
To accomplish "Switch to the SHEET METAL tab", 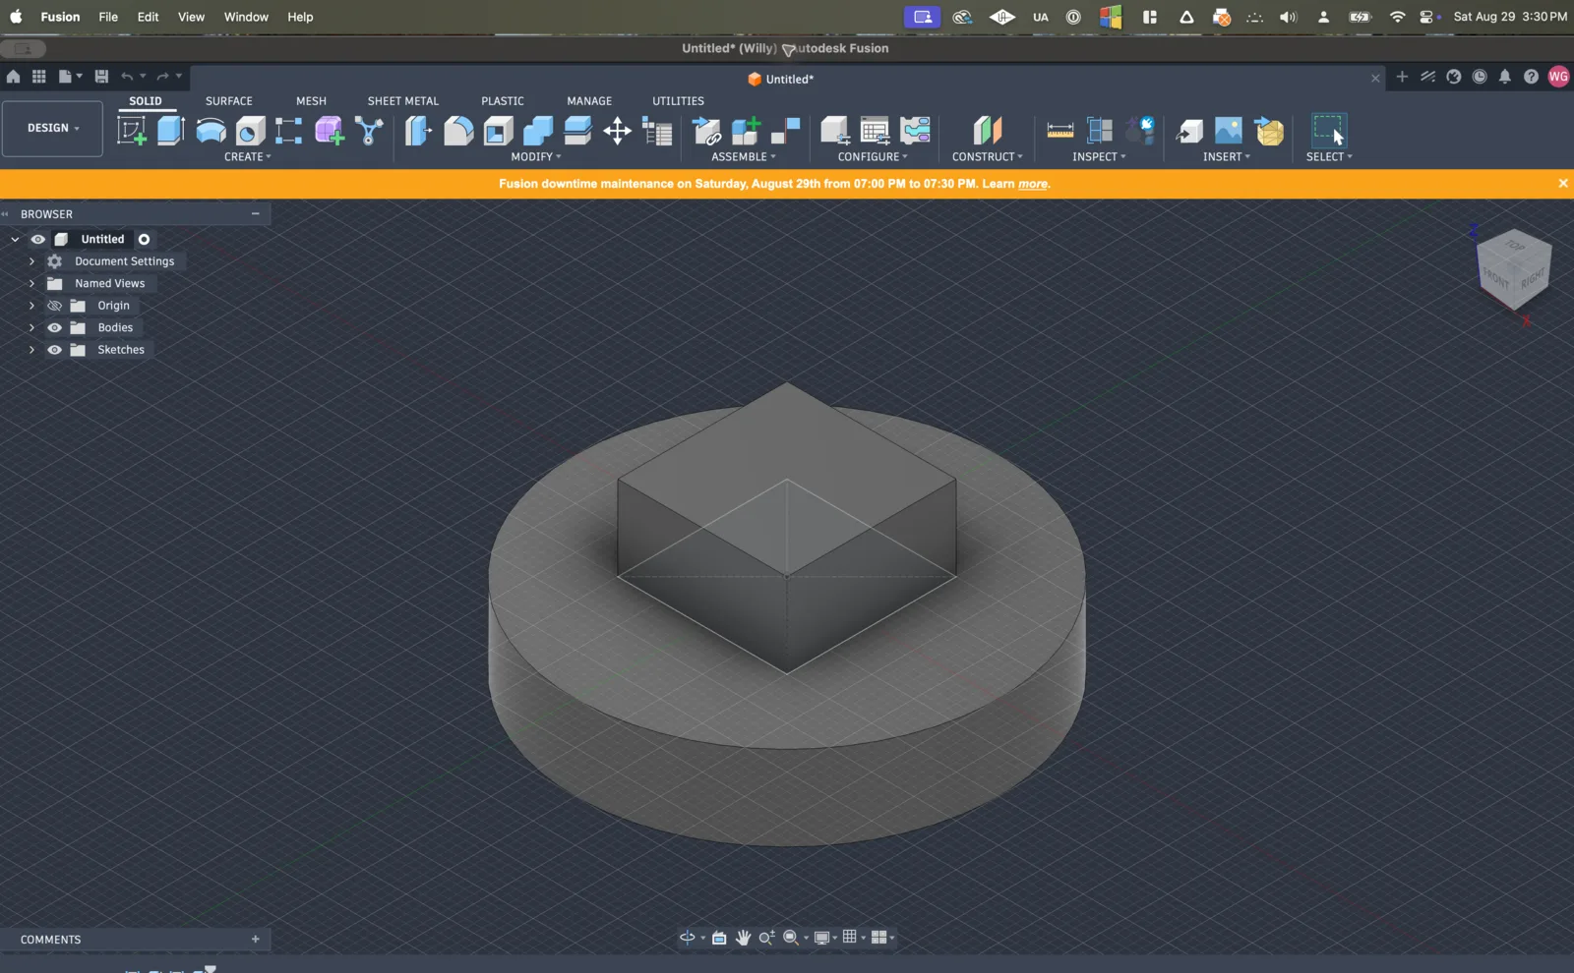I will [403, 101].
